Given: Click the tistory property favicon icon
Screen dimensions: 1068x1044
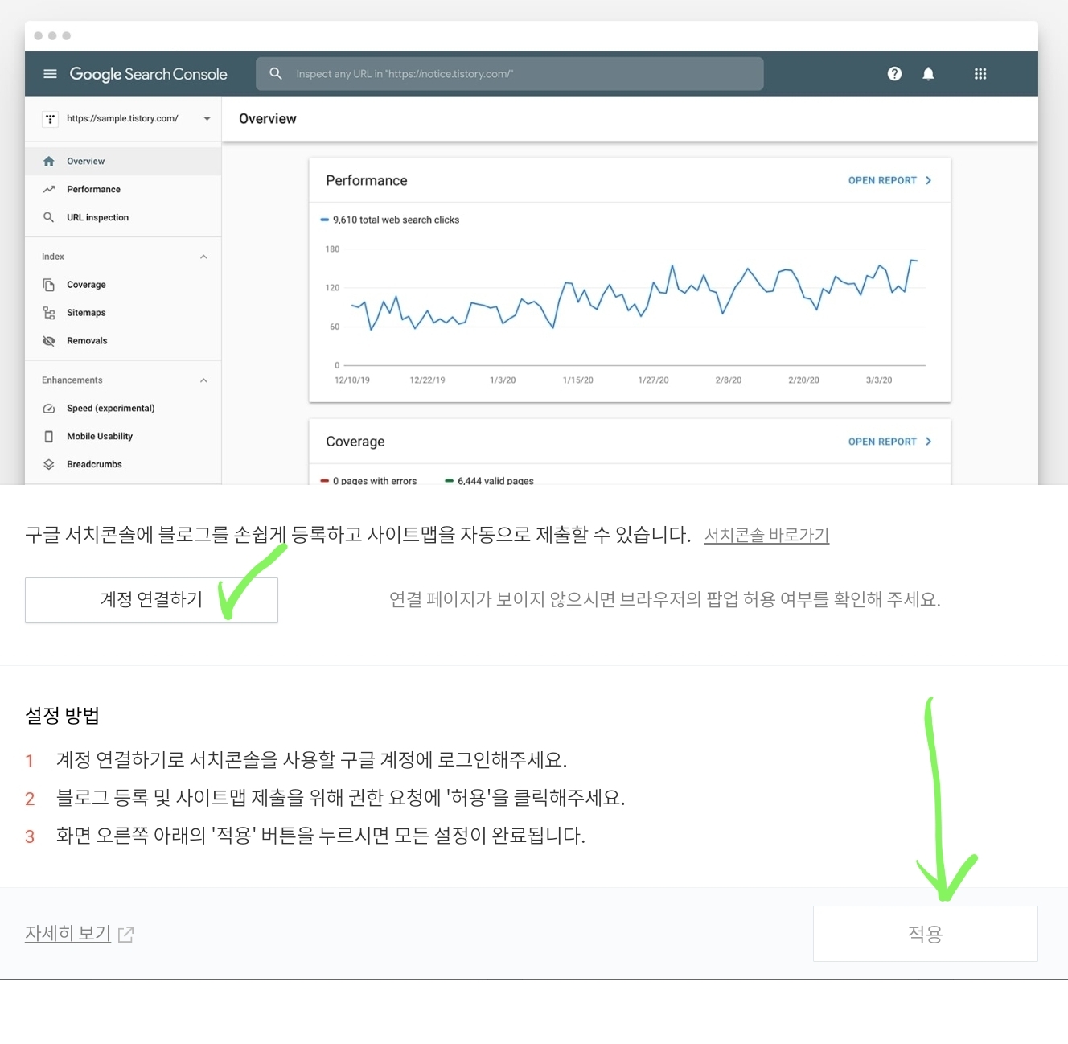Looking at the screenshot, I should [x=50, y=119].
